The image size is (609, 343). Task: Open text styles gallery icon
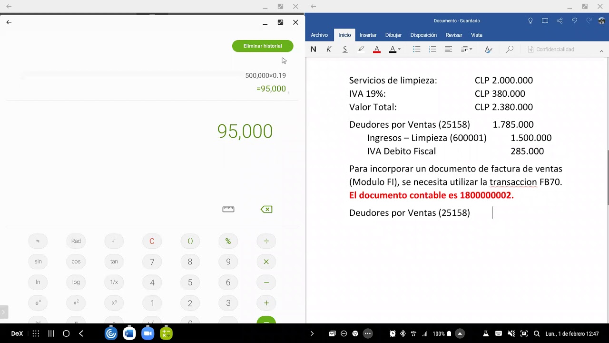pyautogui.click(x=488, y=49)
